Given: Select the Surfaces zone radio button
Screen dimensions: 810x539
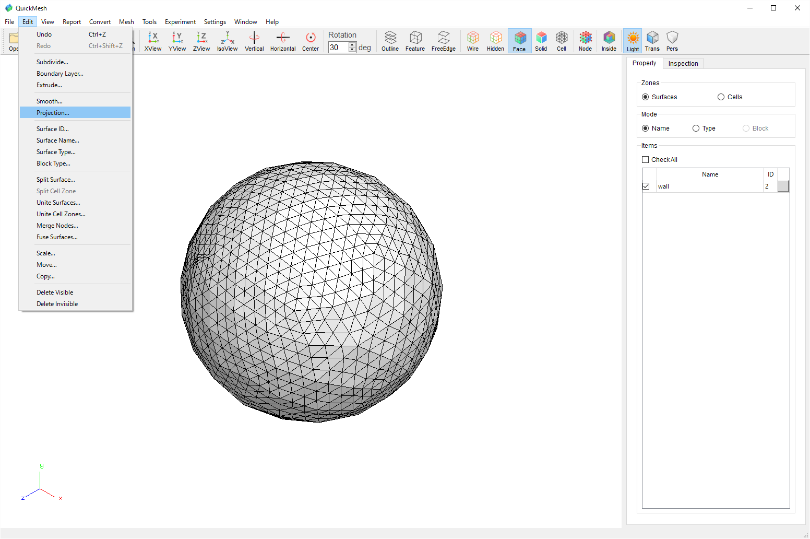Looking at the screenshot, I should click(660, 97).
